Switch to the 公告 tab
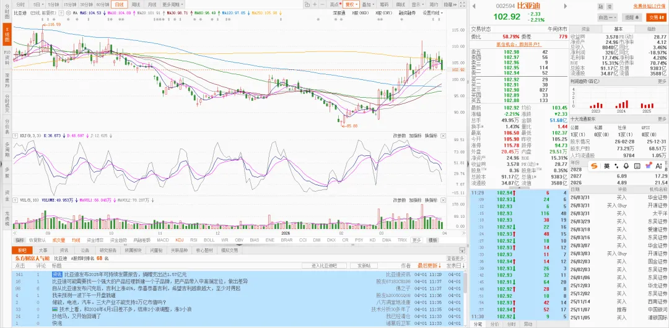Image resolution: width=669 pixels, height=328 pixels. (x=85, y=251)
